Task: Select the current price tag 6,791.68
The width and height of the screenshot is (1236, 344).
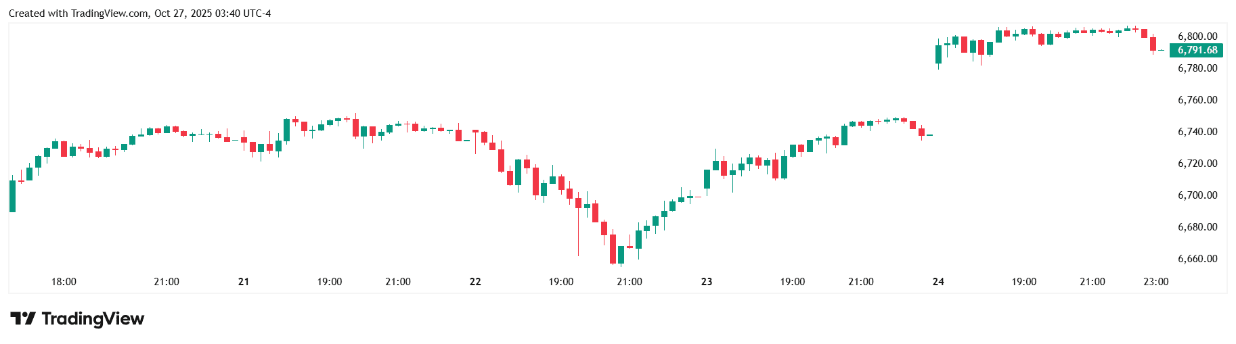Action: pos(1197,50)
